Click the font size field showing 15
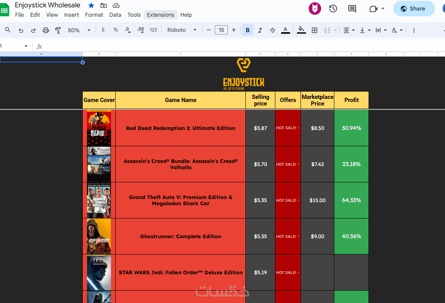 [x=221, y=30]
